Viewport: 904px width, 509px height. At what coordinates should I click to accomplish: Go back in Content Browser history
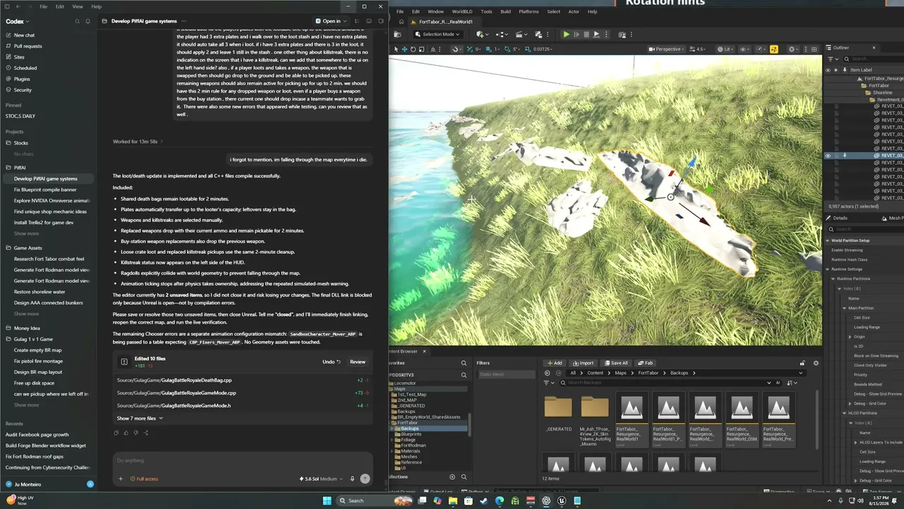coord(547,373)
